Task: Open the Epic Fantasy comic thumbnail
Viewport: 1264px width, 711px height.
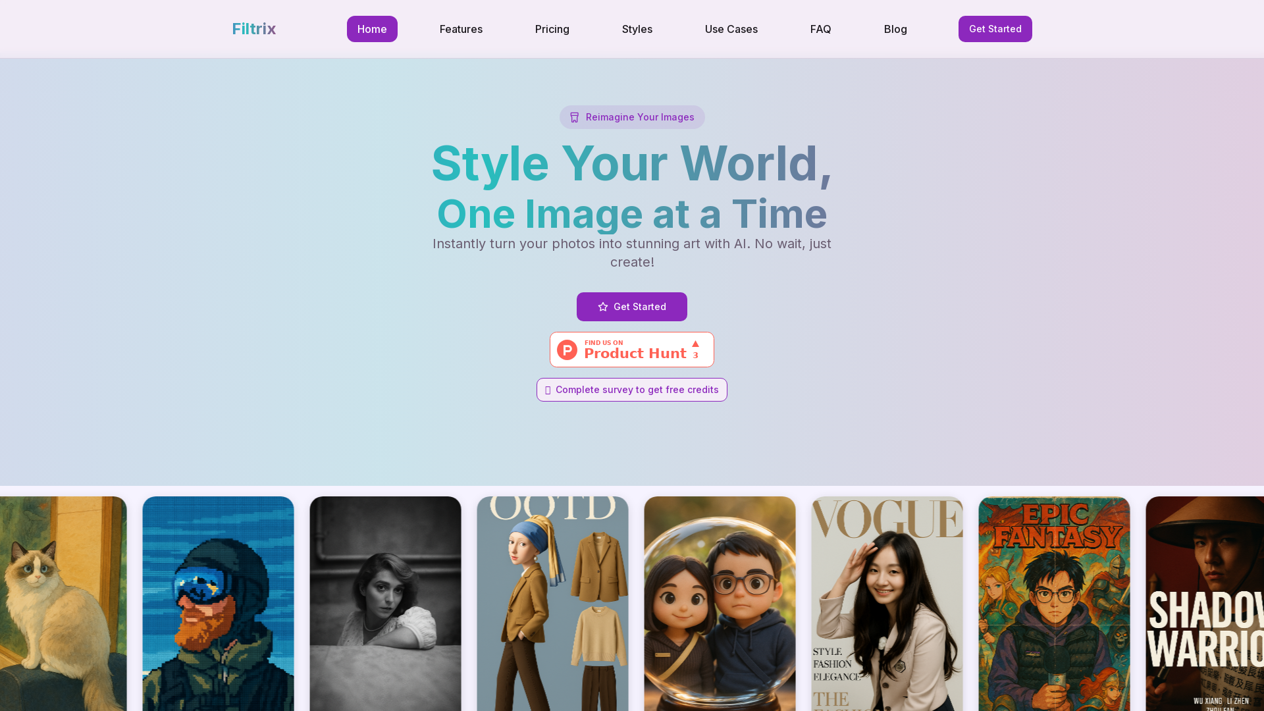Action: click(x=1055, y=604)
